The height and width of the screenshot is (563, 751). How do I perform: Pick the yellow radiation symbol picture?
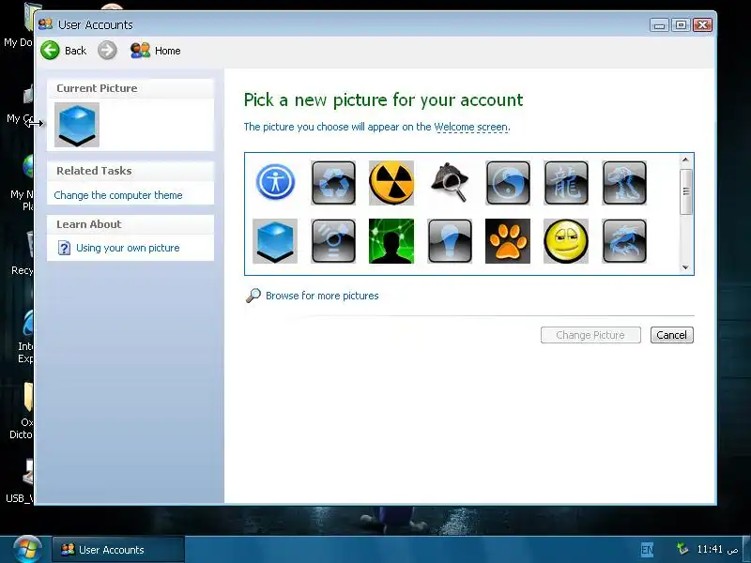click(x=391, y=182)
